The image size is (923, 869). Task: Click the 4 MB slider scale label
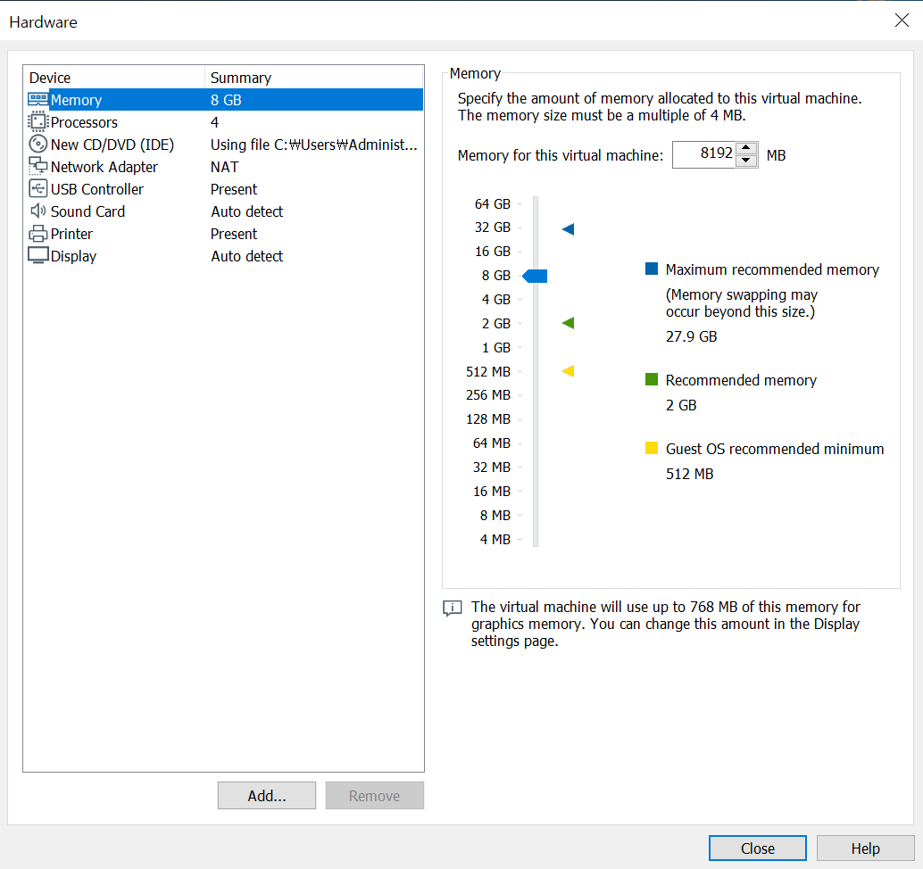[495, 540]
